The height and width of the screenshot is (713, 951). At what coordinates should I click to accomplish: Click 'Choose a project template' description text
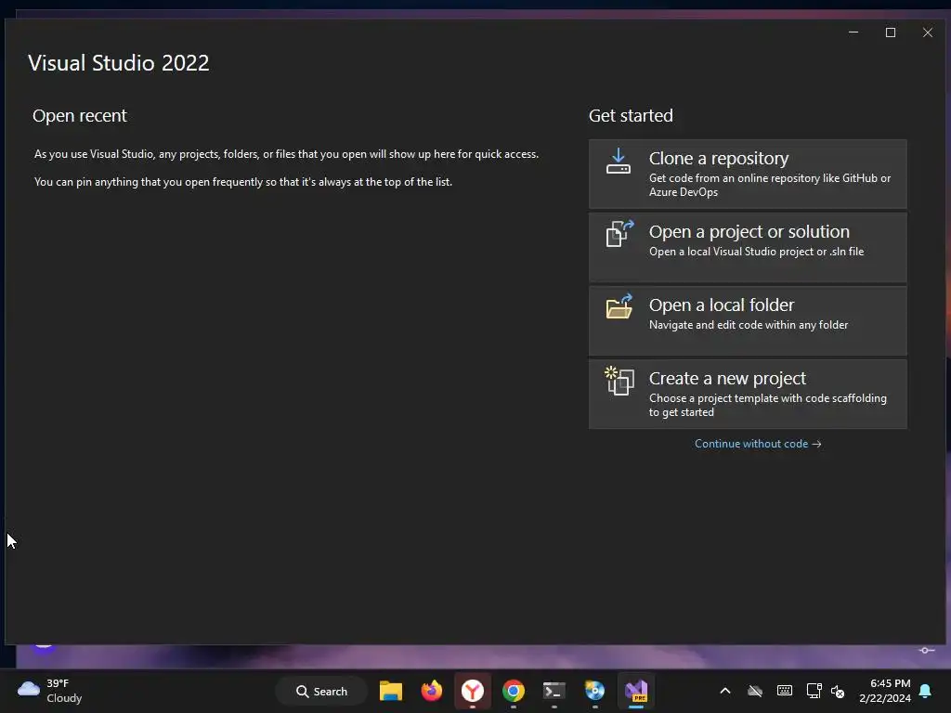768,405
